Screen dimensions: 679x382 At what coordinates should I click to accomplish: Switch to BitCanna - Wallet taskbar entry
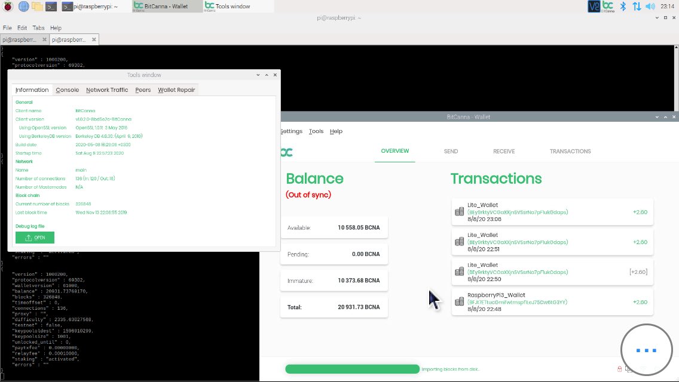tap(166, 7)
